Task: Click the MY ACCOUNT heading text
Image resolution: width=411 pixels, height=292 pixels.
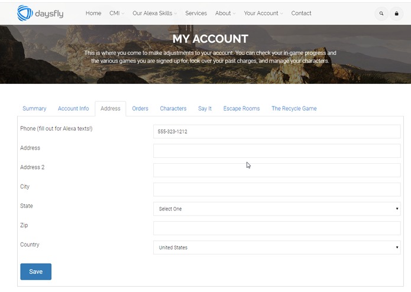Action: click(x=210, y=39)
